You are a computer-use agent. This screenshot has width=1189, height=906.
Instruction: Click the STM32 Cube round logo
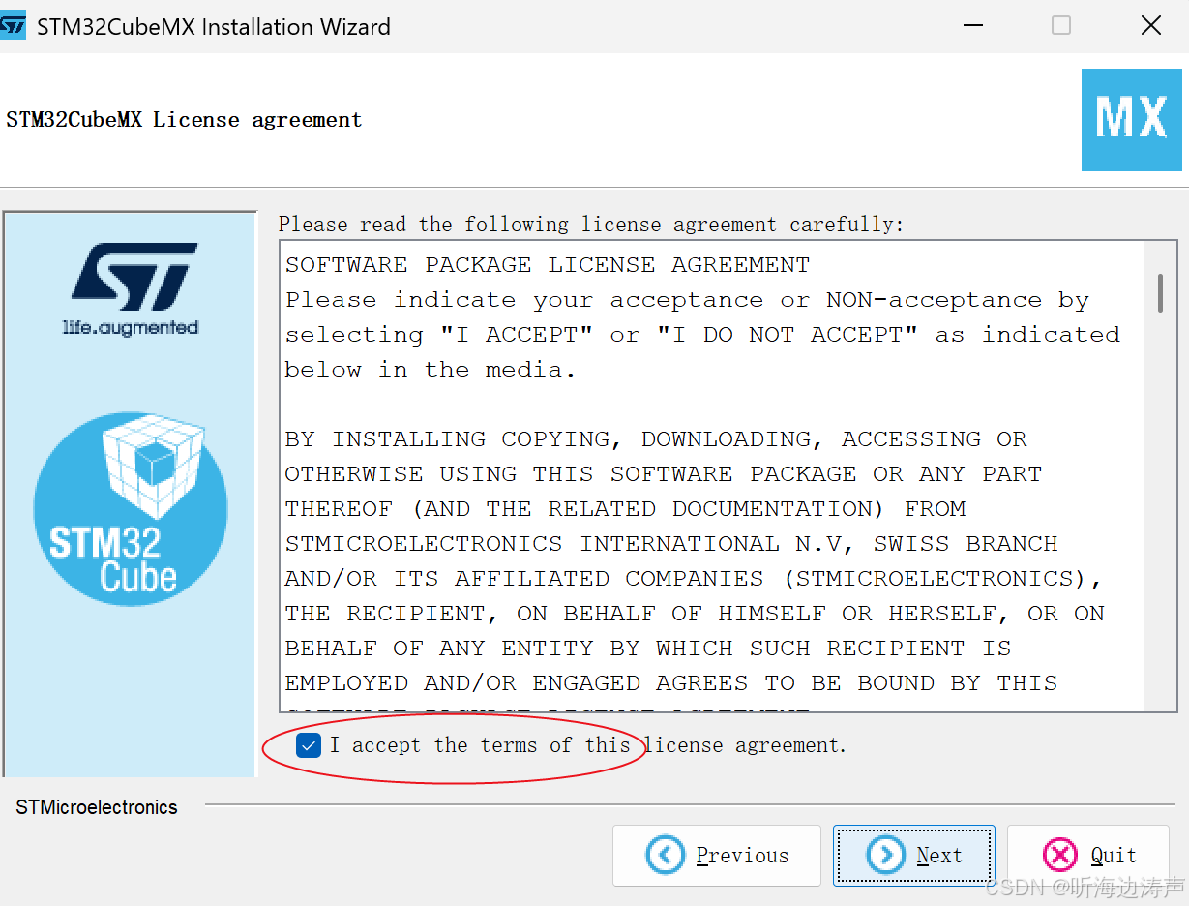[131, 508]
